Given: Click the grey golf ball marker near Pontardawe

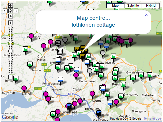Looking at the screenshot, I should click(90, 71).
